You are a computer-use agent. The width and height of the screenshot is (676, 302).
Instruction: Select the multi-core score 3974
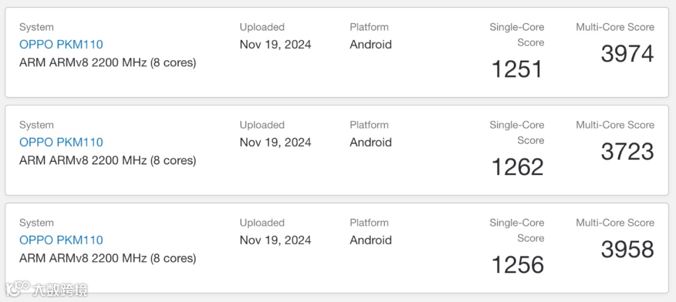coord(627,54)
